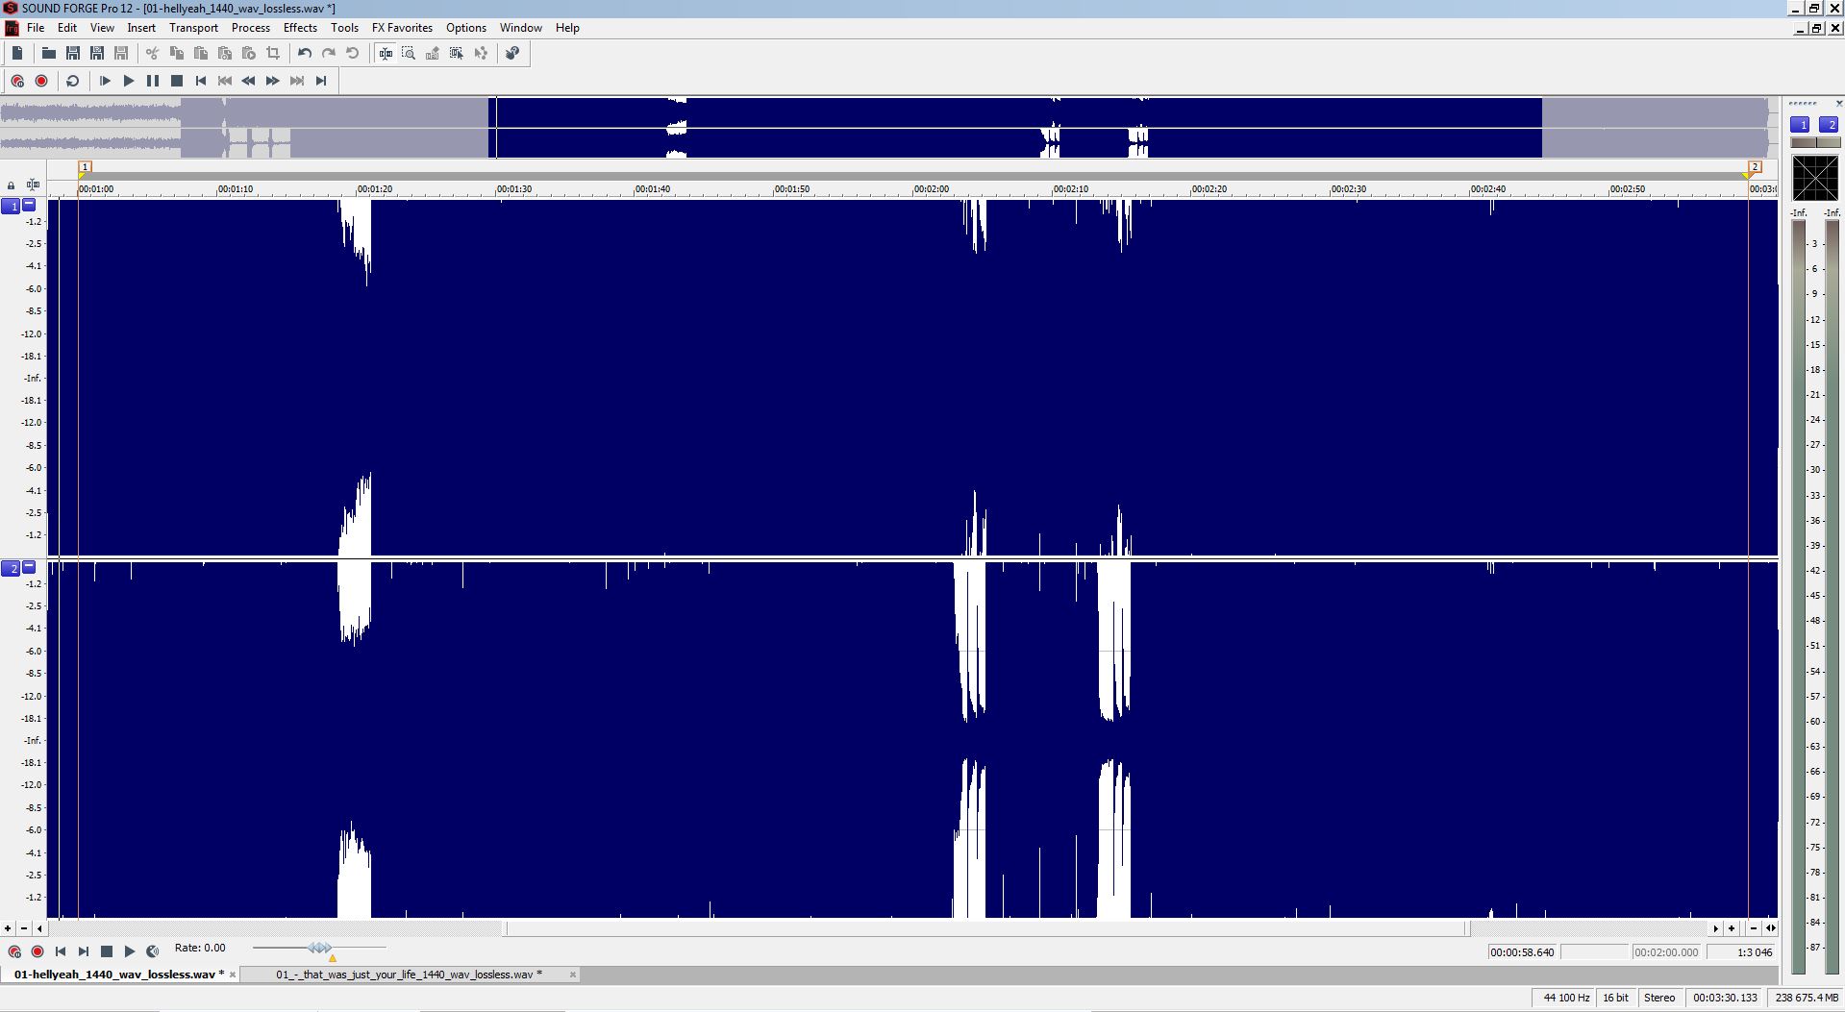Zoom in time with bottom-right plus button
This screenshot has width=1845, height=1012.
[1732, 928]
